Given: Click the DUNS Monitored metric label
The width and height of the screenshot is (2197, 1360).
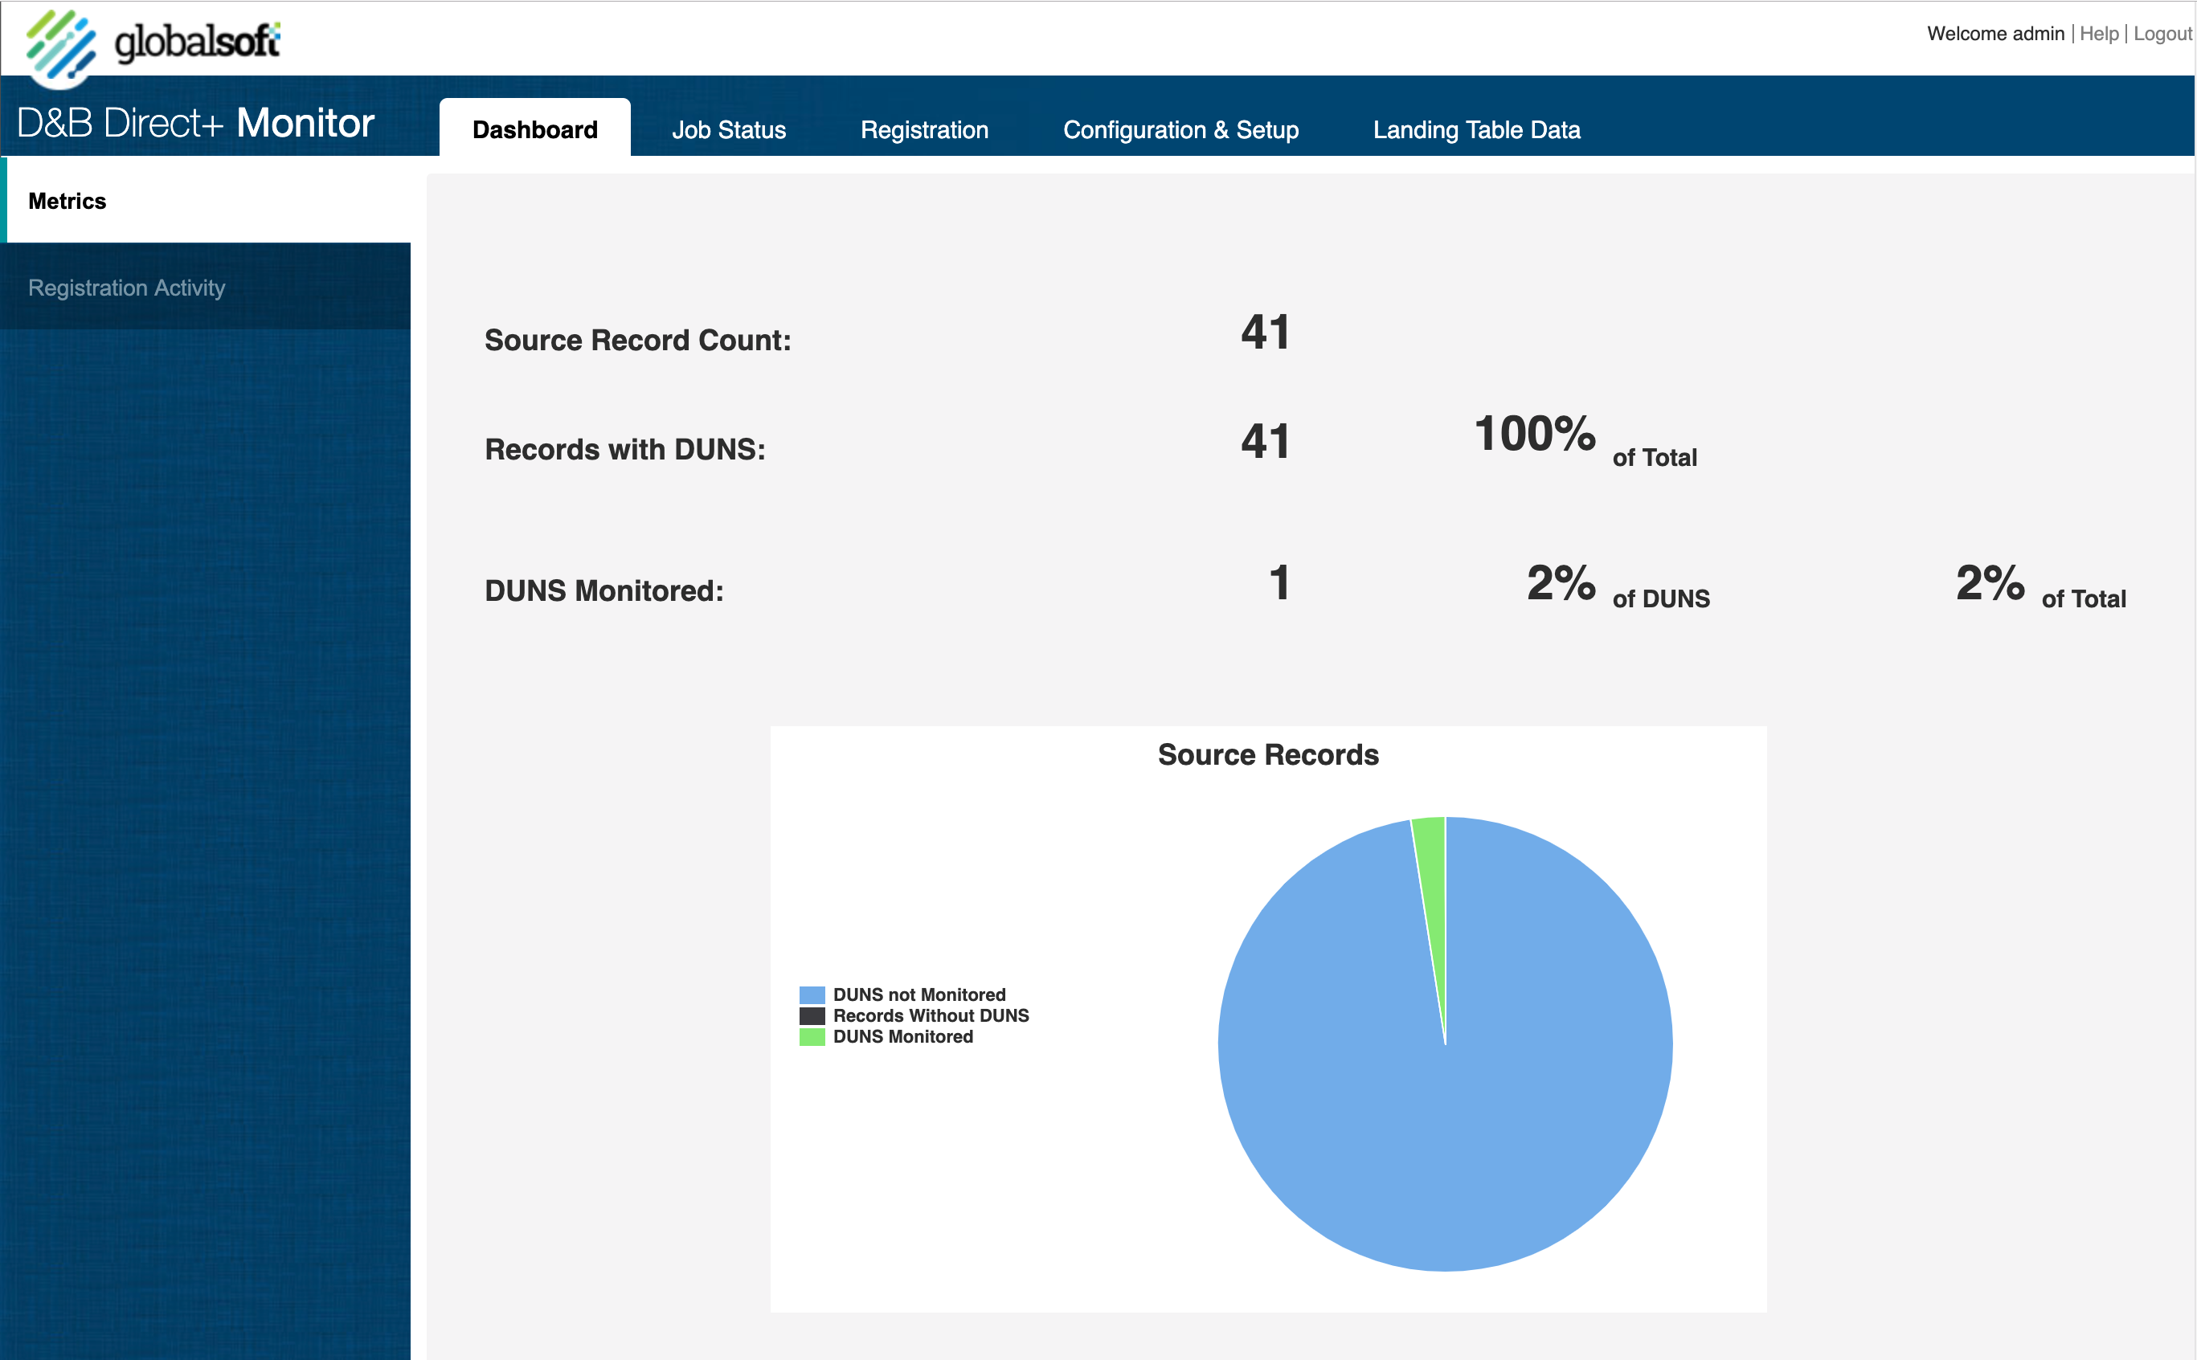Looking at the screenshot, I should click(604, 591).
